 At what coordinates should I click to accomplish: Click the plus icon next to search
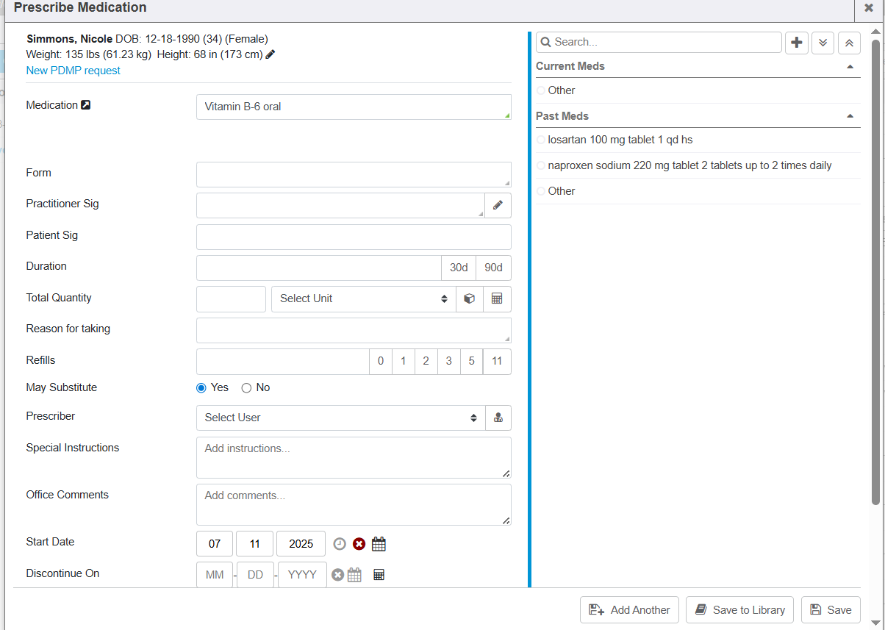click(x=796, y=43)
